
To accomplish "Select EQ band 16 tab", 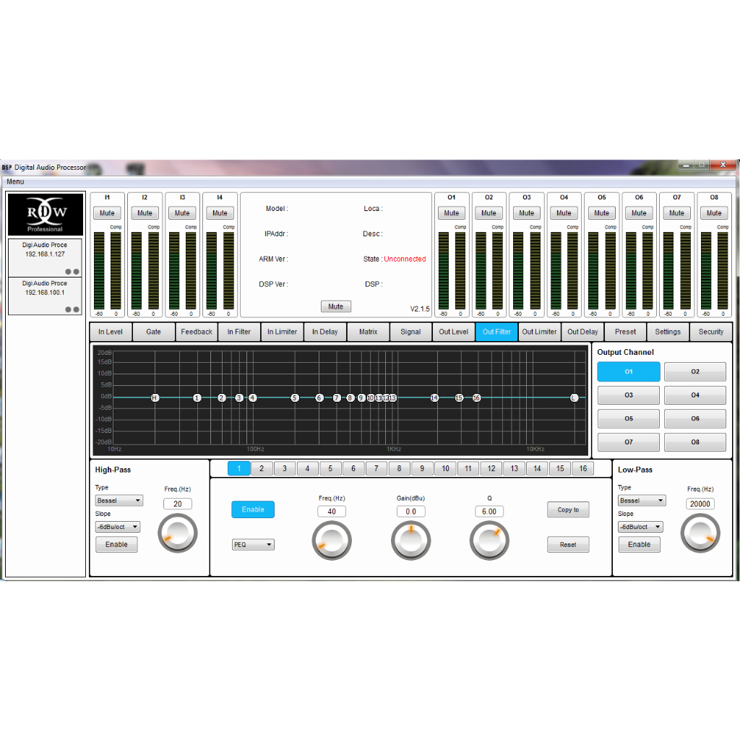I will 583,468.
